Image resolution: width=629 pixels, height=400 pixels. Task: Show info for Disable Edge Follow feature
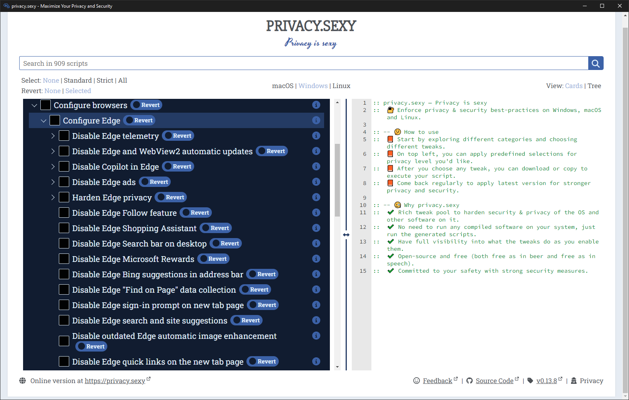coord(316,213)
